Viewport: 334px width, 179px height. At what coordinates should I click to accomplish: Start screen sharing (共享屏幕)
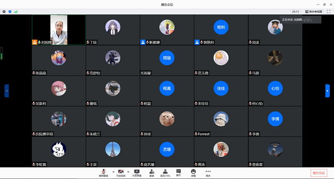point(137,172)
